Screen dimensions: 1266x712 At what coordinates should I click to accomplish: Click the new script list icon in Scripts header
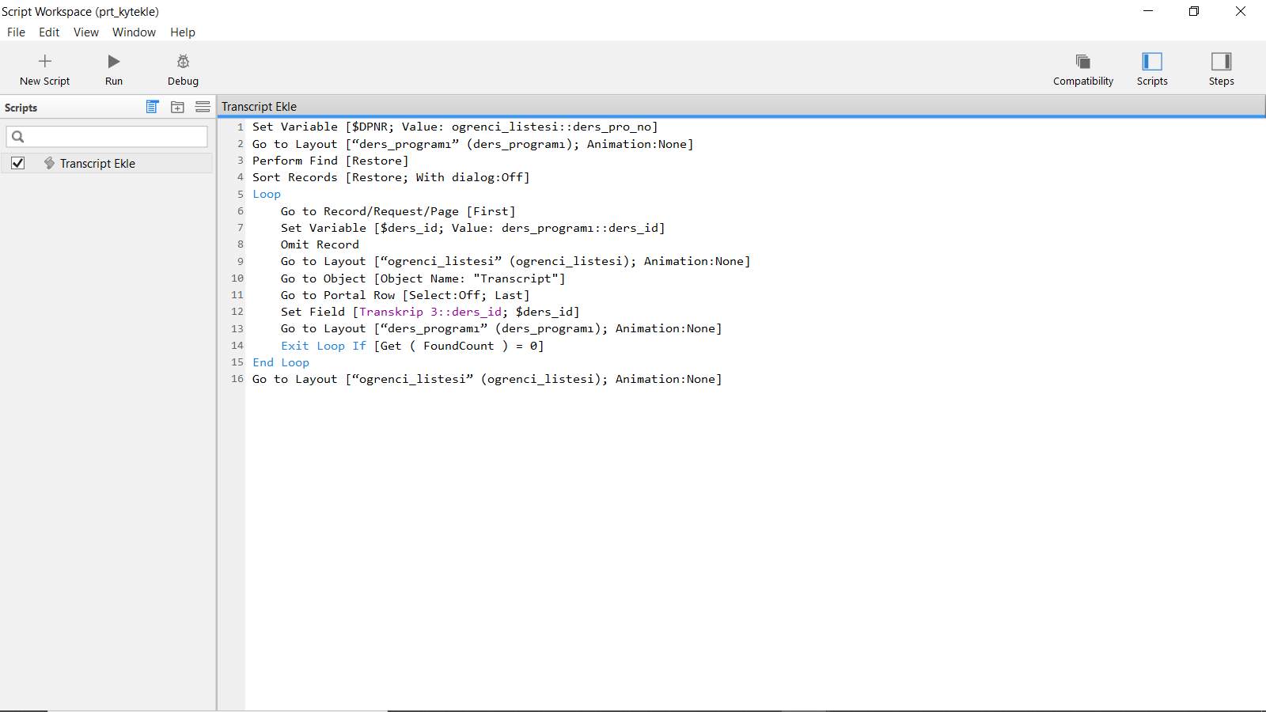[153, 107]
